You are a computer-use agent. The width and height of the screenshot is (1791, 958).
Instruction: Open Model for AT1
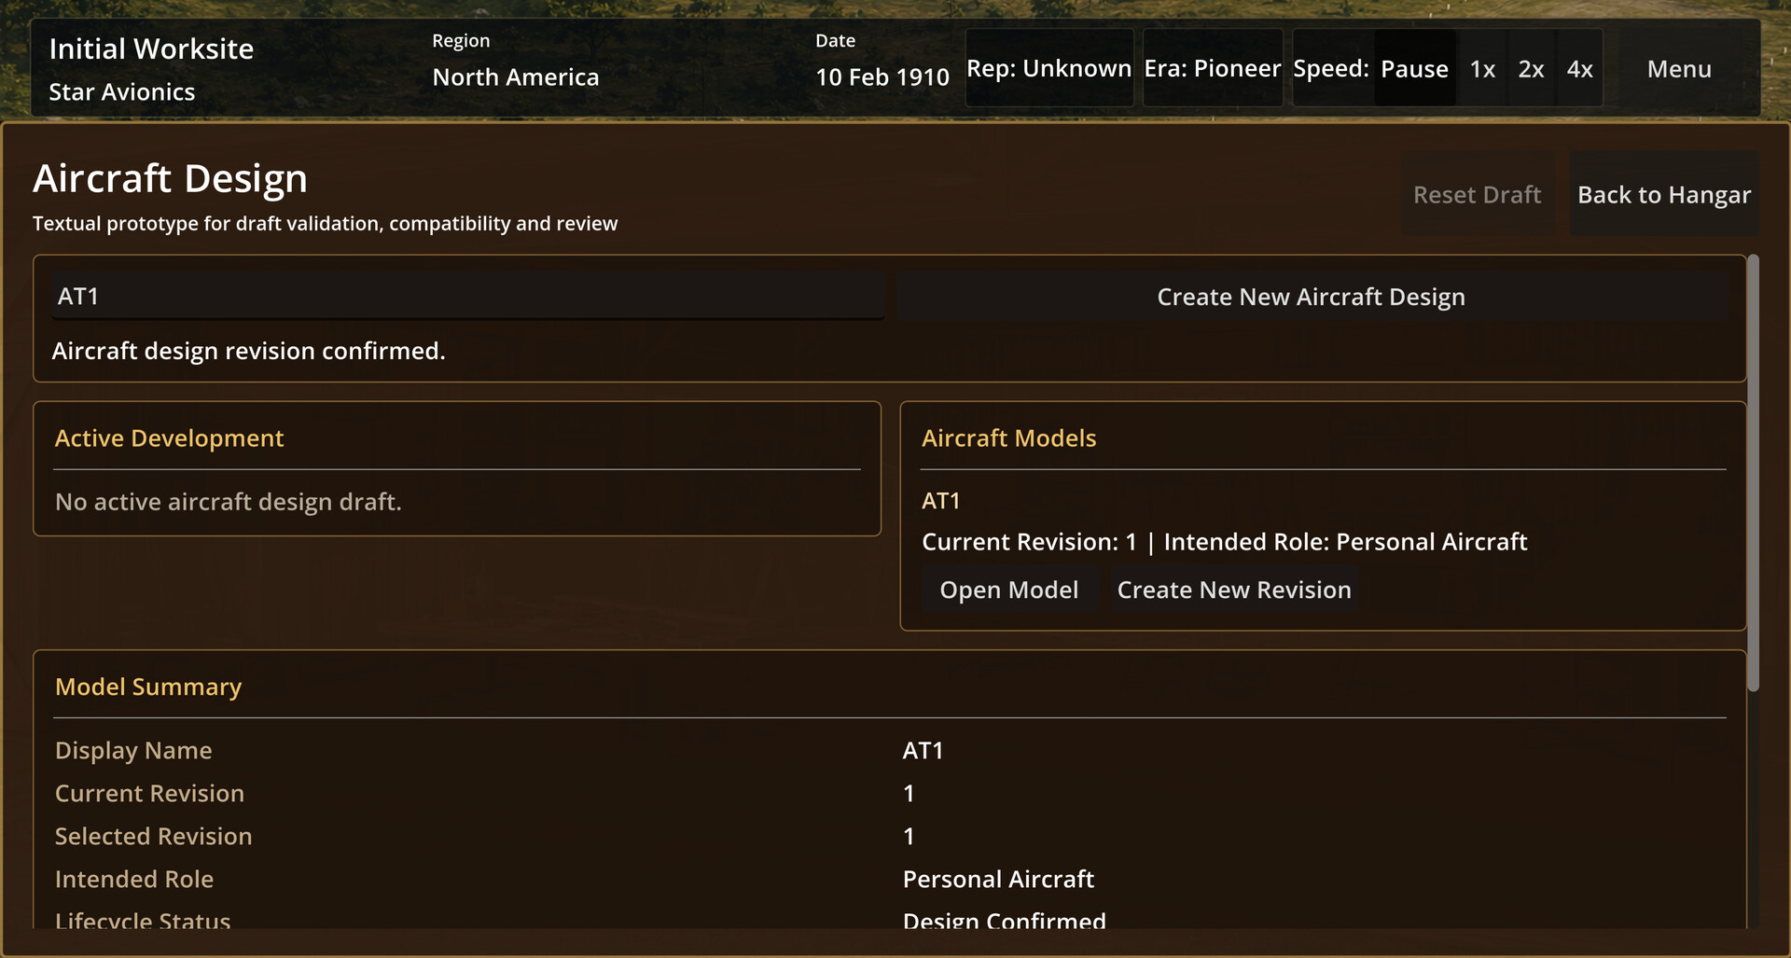click(1009, 590)
